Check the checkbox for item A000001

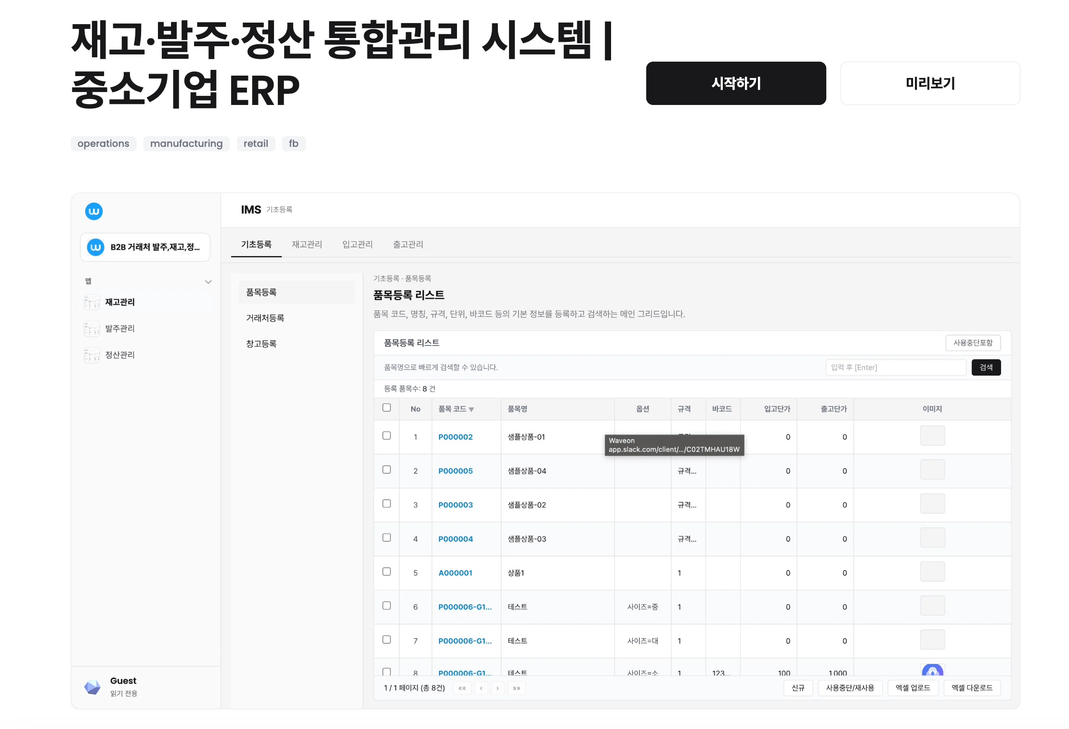coord(387,572)
